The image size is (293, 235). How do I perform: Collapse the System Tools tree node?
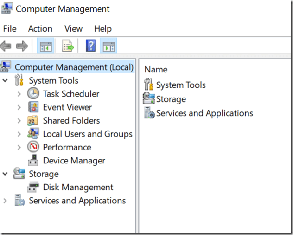tap(5, 81)
